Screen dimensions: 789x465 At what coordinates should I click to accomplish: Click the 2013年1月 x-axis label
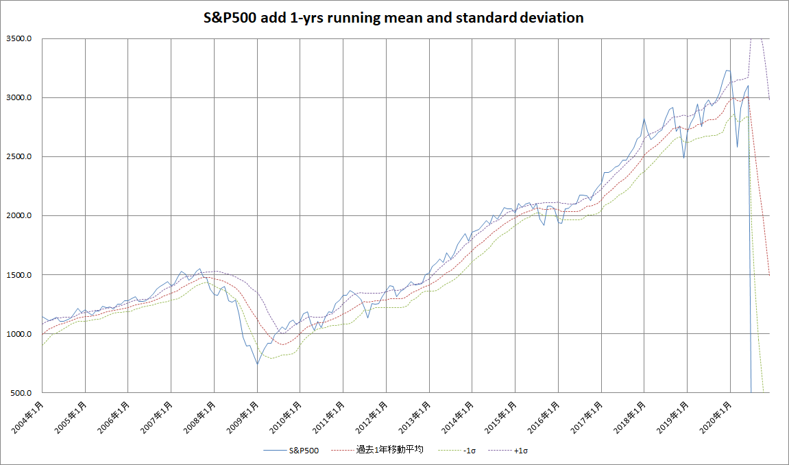coord(415,417)
